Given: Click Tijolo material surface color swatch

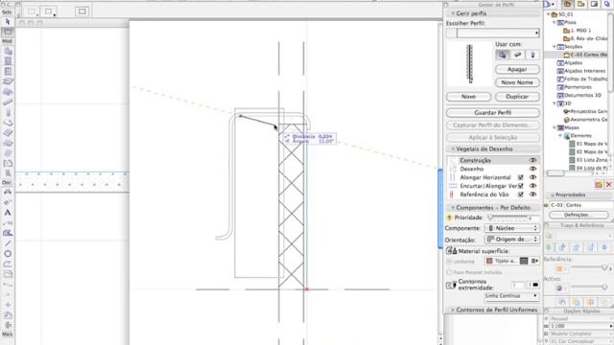Looking at the screenshot, I should (x=489, y=261).
